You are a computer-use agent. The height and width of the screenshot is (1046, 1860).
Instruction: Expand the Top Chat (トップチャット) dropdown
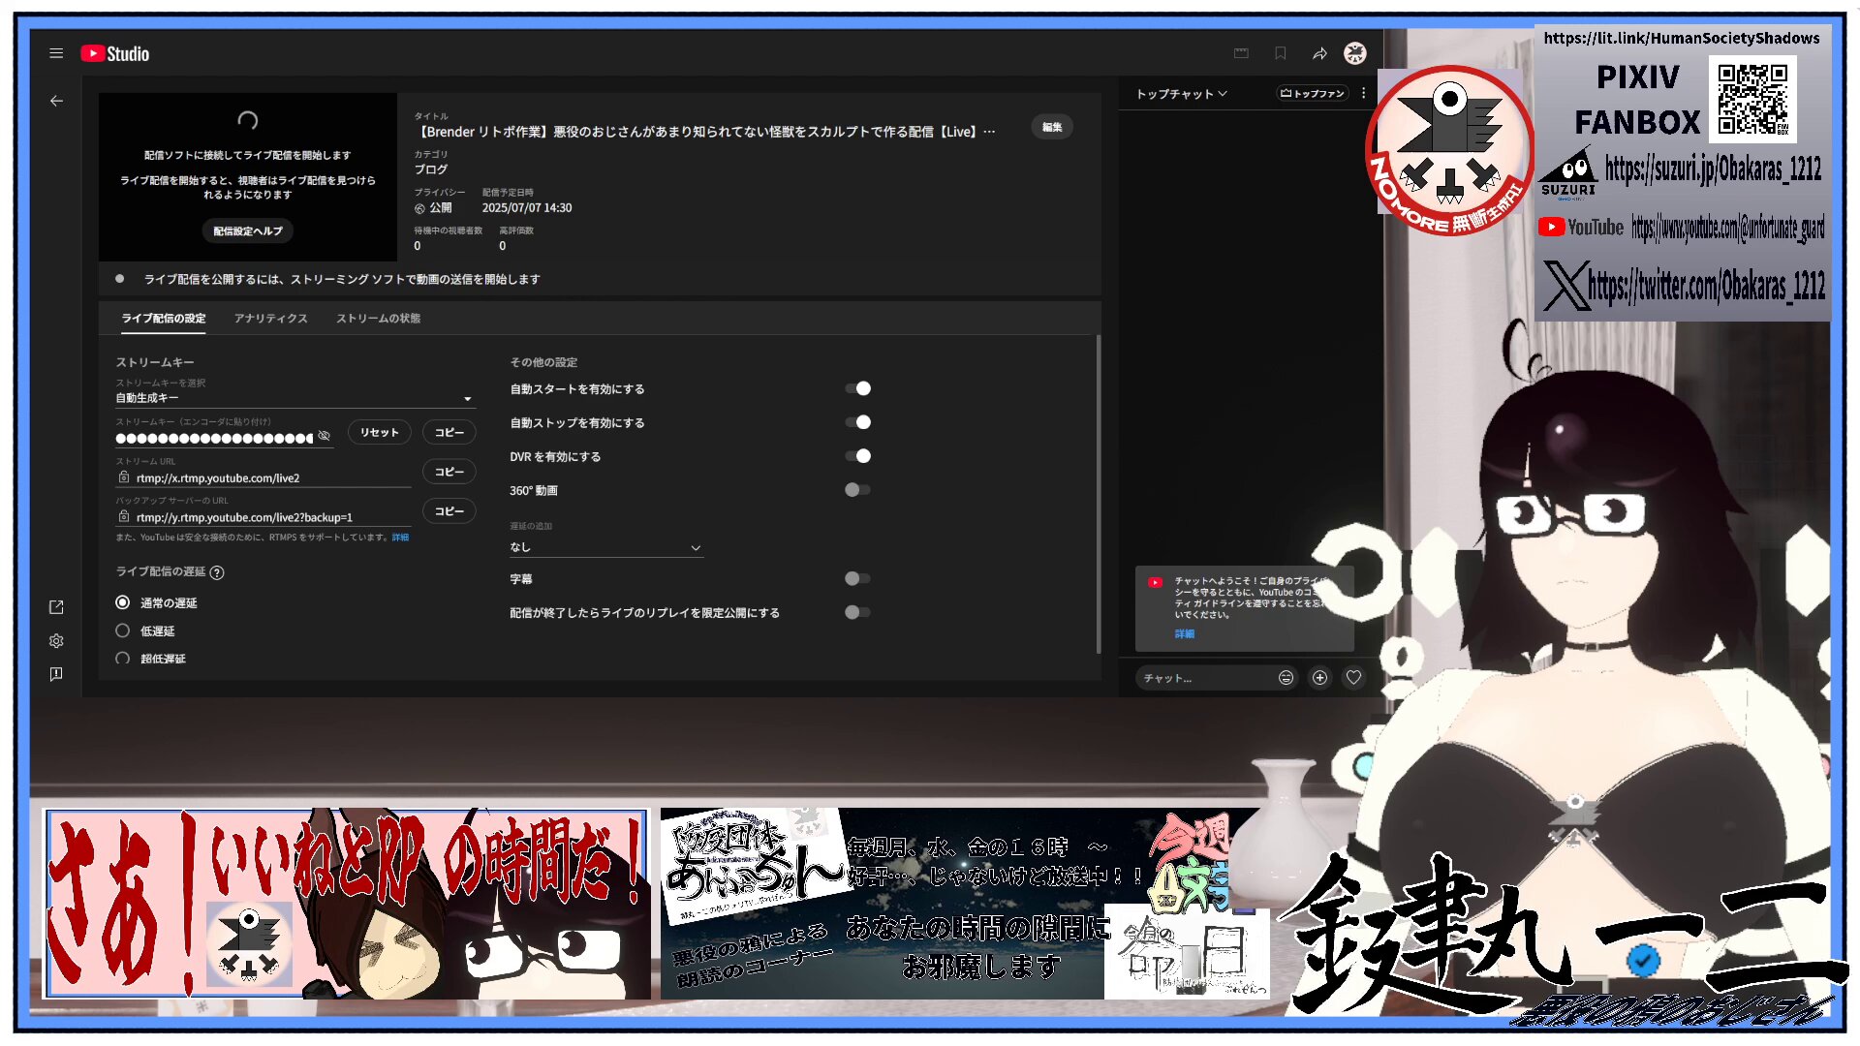pyautogui.click(x=1181, y=94)
